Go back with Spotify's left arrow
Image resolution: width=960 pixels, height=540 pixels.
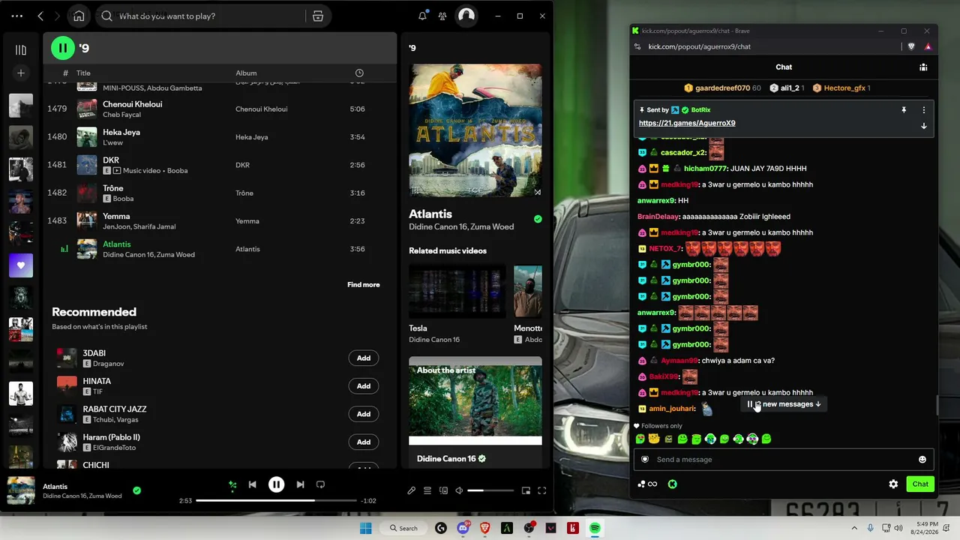click(x=40, y=16)
